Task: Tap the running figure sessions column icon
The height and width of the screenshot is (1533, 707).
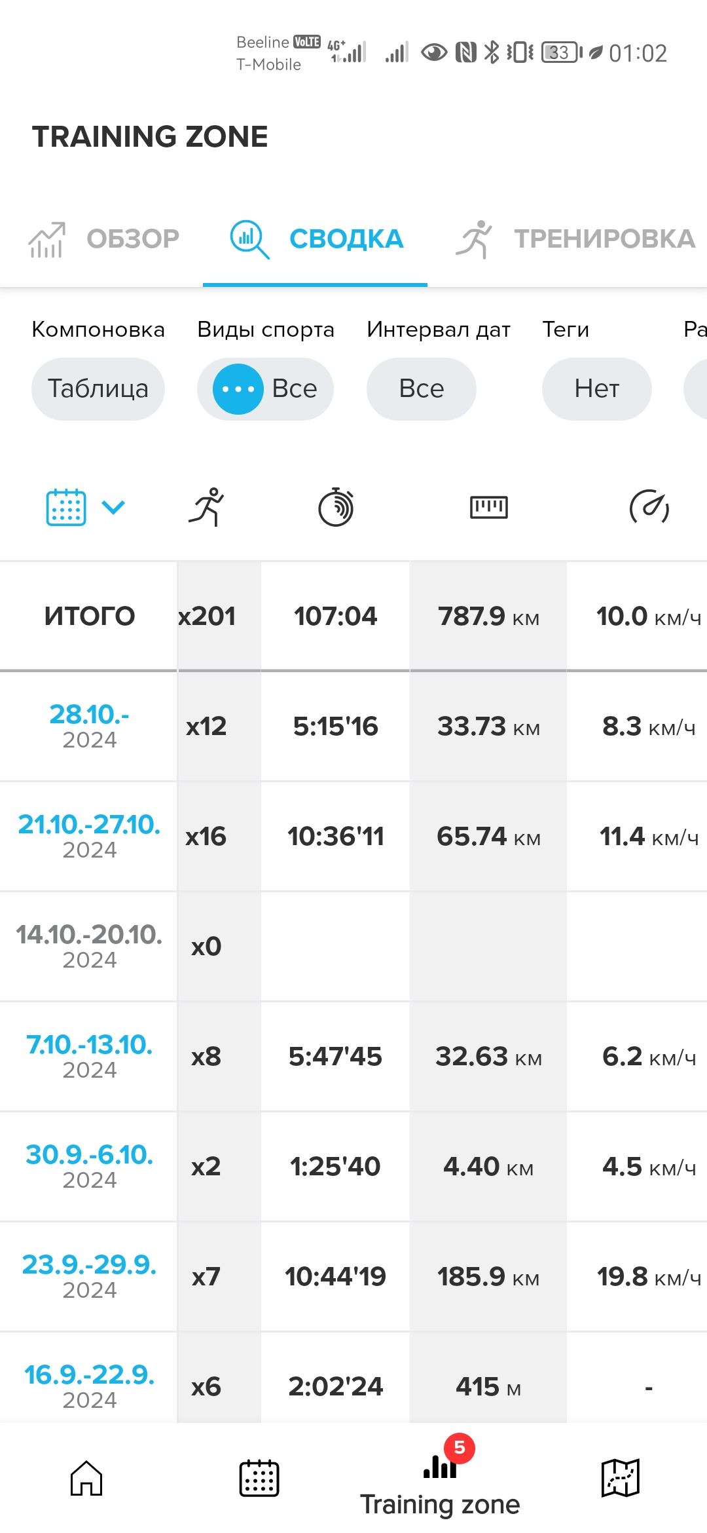Action: pos(206,507)
